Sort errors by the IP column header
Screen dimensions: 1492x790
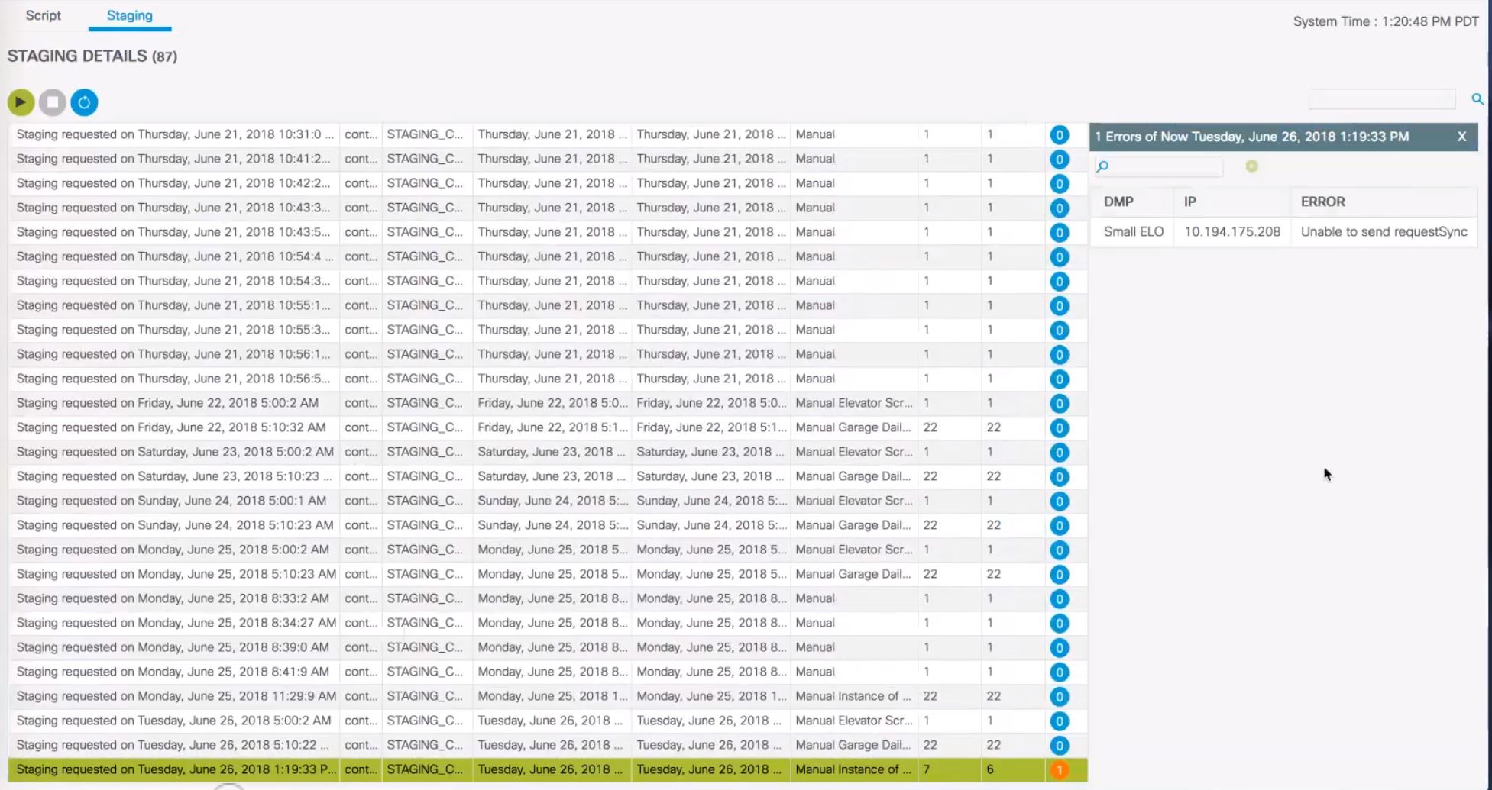[x=1189, y=202]
